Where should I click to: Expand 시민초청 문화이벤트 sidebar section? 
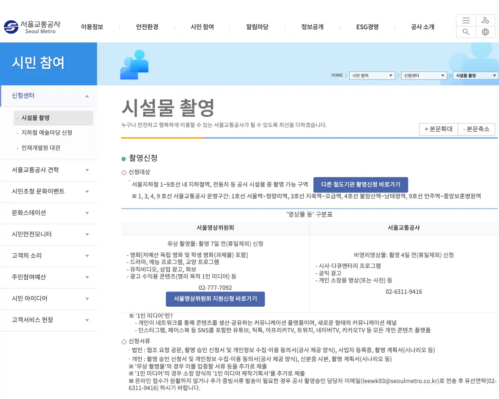tap(48, 192)
